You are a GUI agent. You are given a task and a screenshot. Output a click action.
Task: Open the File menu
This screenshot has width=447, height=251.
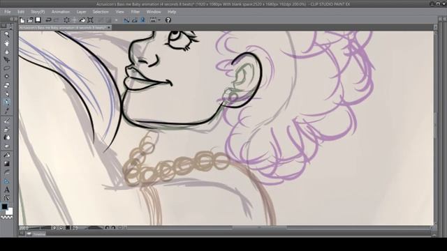[8, 12]
